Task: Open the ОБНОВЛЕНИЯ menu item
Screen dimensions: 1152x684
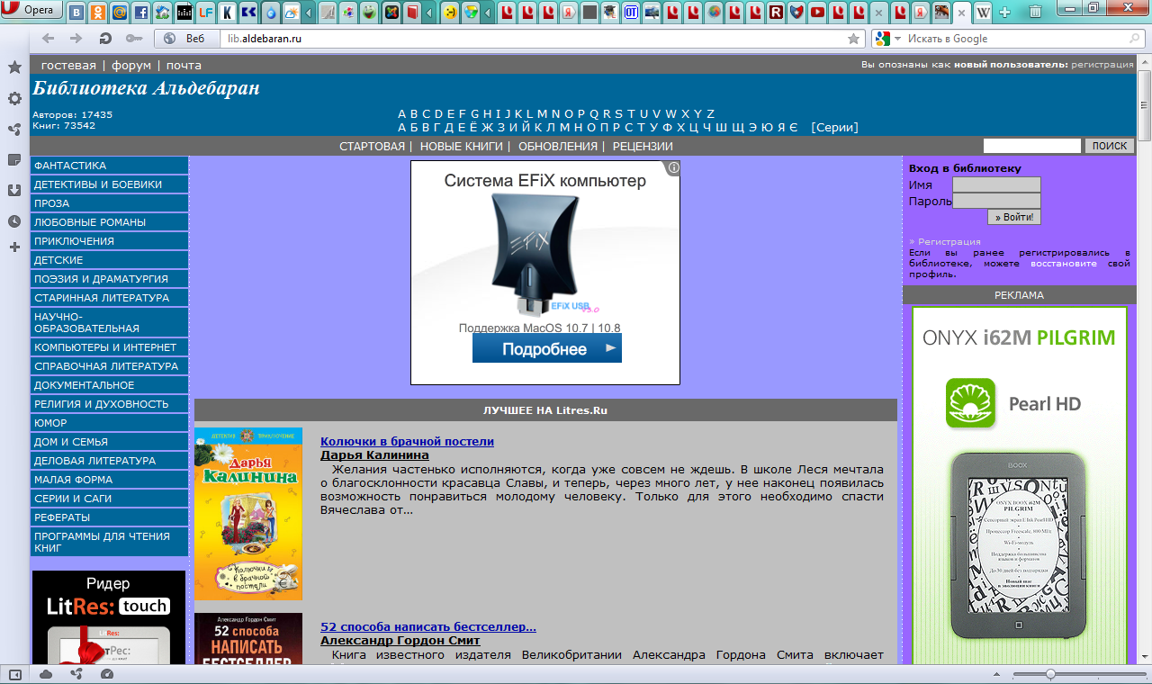Action: click(x=558, y=146)
